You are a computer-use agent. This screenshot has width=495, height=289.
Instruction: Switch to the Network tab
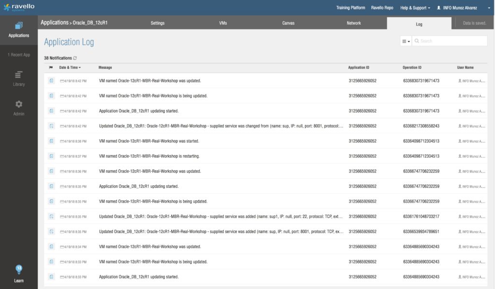tap(354, 23)
